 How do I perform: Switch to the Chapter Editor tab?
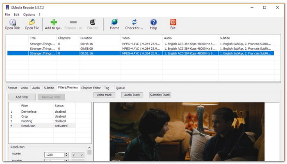[x=91, y=88]
